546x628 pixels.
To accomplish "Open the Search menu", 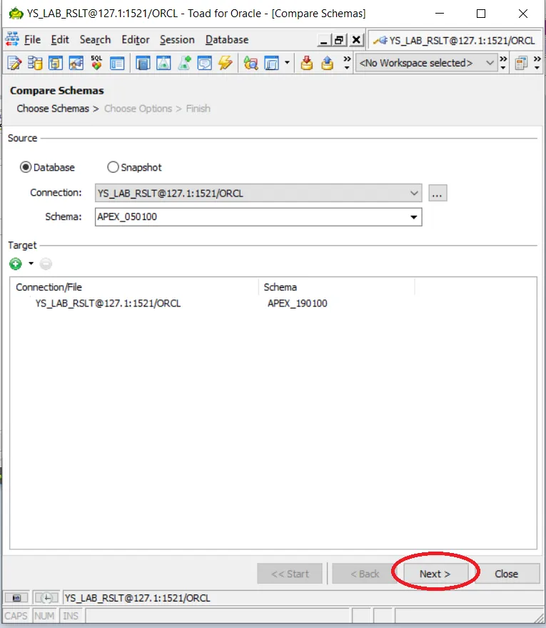I will pyautogui.click(x=95, y=39).
